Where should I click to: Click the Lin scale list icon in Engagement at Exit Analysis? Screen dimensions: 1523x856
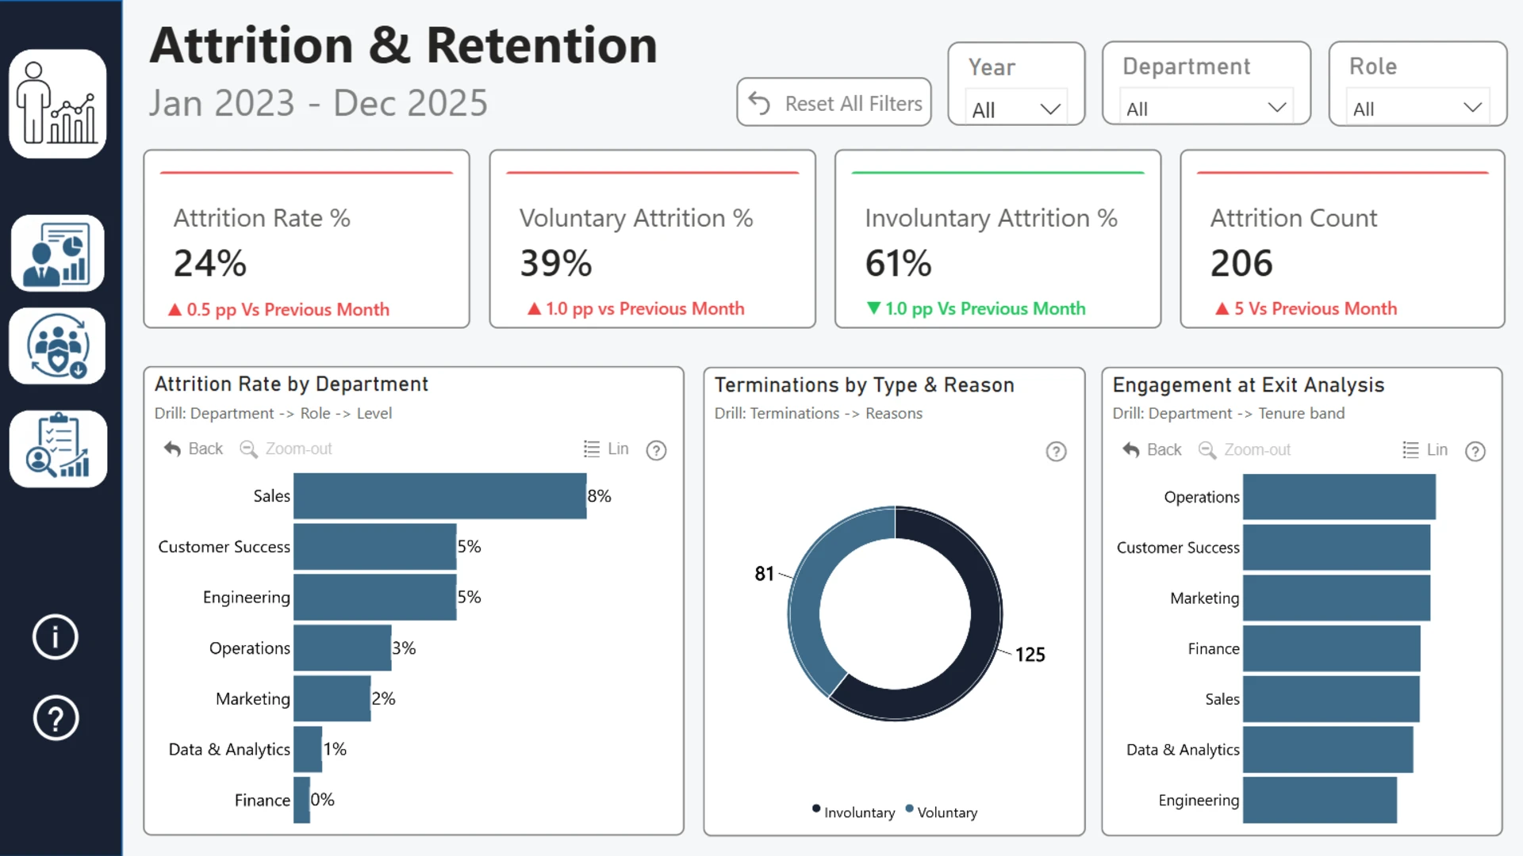(x=1410, y=450)
